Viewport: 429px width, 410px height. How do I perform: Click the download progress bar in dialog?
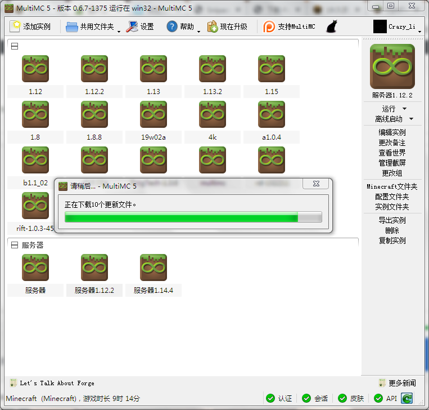pyautogui.click(x=193, y=216)
